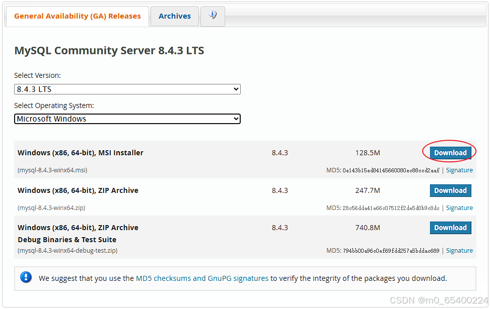The height and width of the screenshot is (309, 490).
Task: Click the arrow on the Microsoft Windows combo box
Action: tap(236, 119)
